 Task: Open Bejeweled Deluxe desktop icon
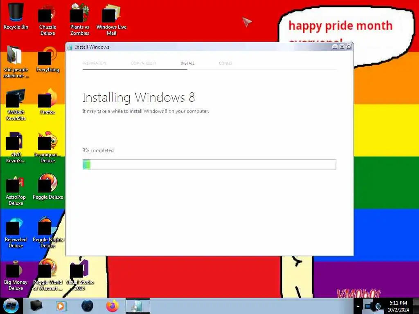pos(16,232)
